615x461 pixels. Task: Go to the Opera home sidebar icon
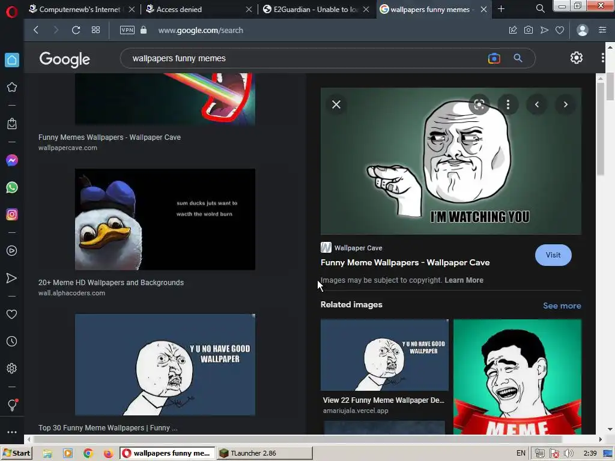pyautogui.click(x=12, y=60)
